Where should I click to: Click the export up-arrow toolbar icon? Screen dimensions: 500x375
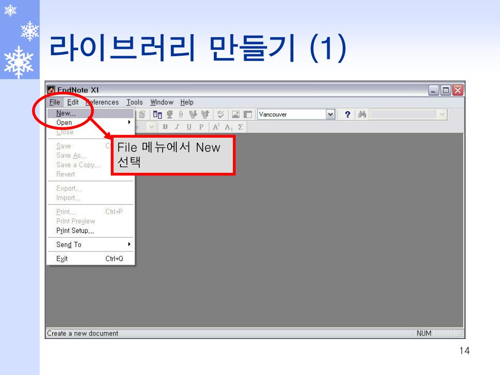[x=205, y=114]
